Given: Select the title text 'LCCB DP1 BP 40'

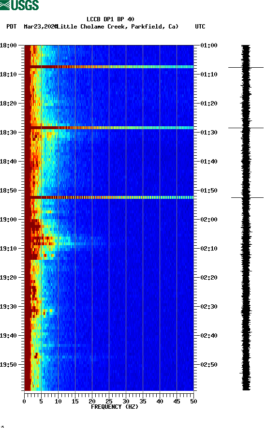Looking at the screenshot, I should [110, 19].
